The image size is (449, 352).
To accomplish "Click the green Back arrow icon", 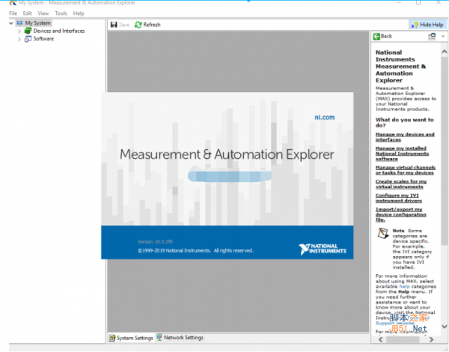I will 376,37.
